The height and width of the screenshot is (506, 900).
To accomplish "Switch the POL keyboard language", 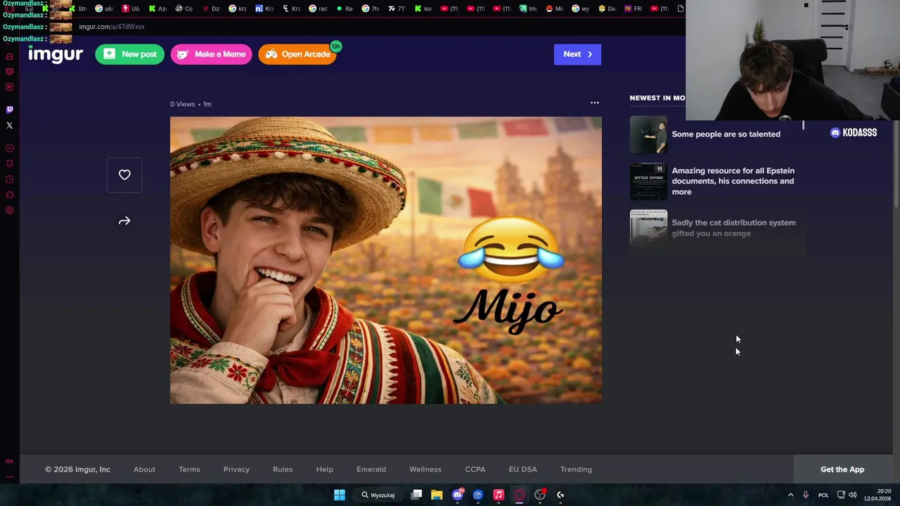I will click(x=823, y=495).
